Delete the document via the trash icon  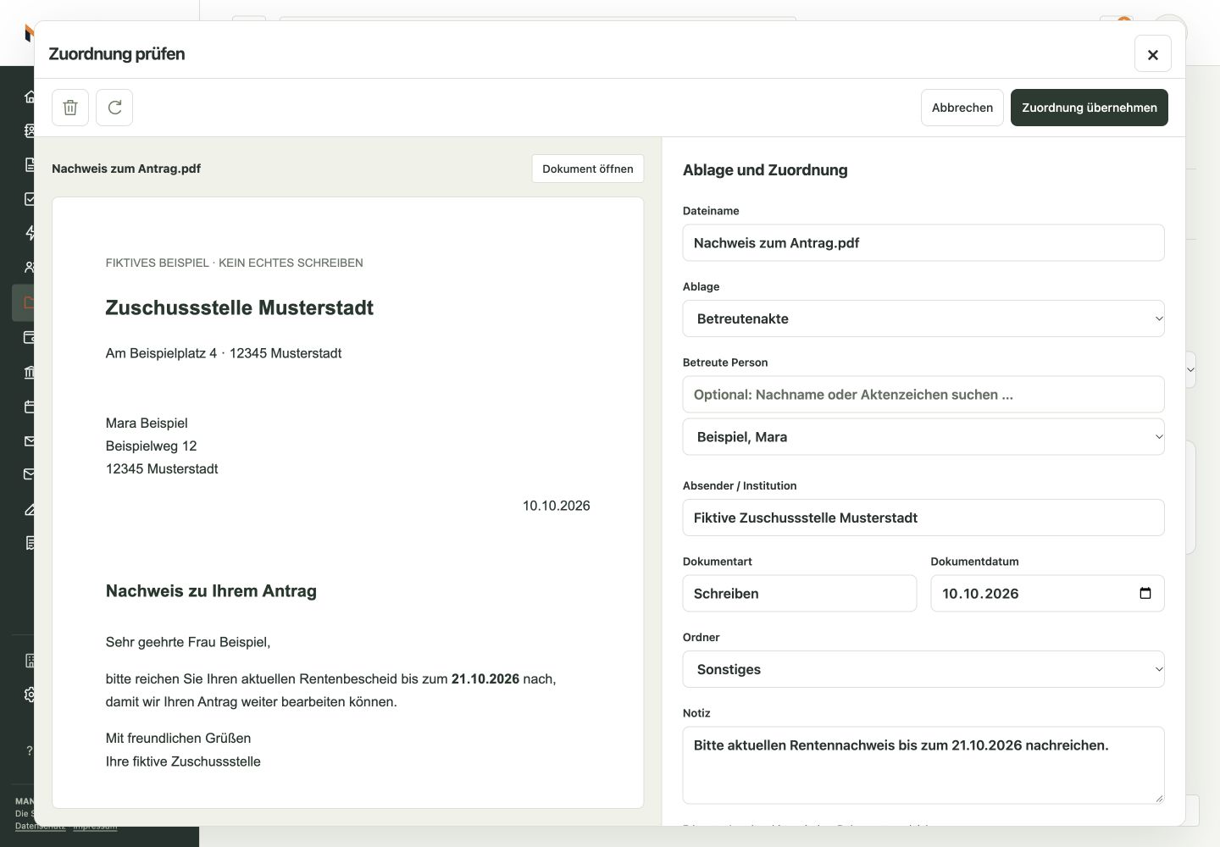point(70,108)
